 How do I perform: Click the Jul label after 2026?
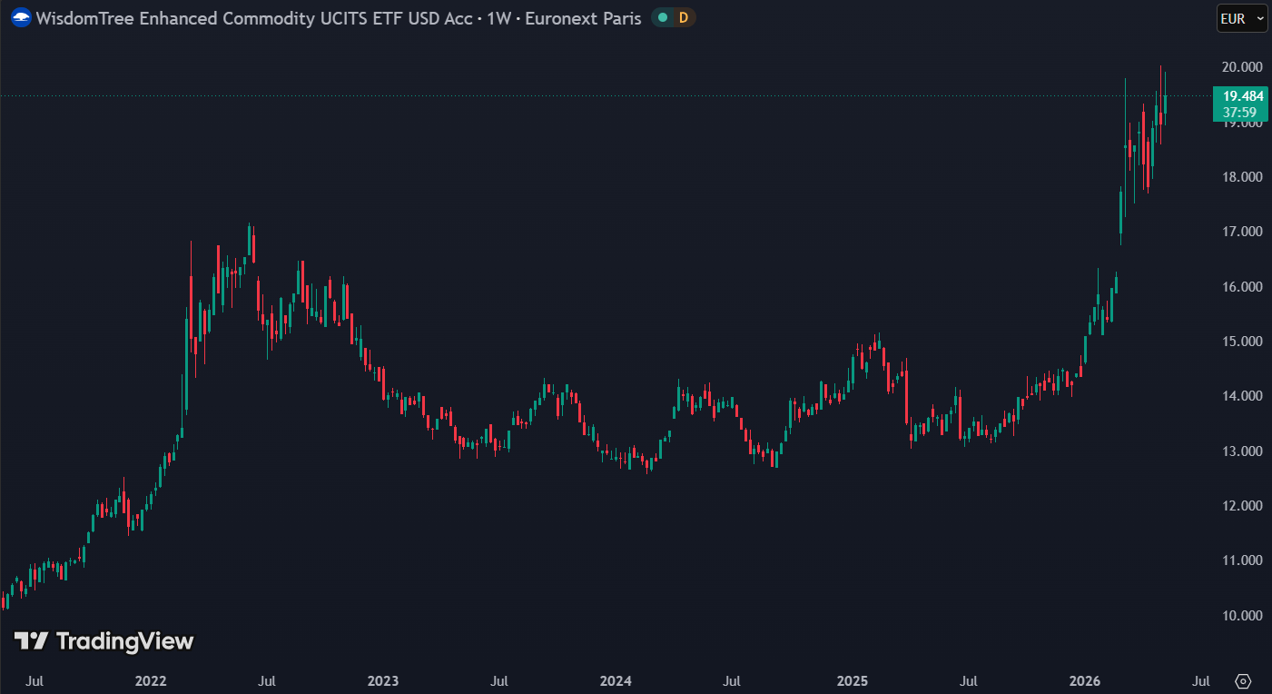point(1201,681)
